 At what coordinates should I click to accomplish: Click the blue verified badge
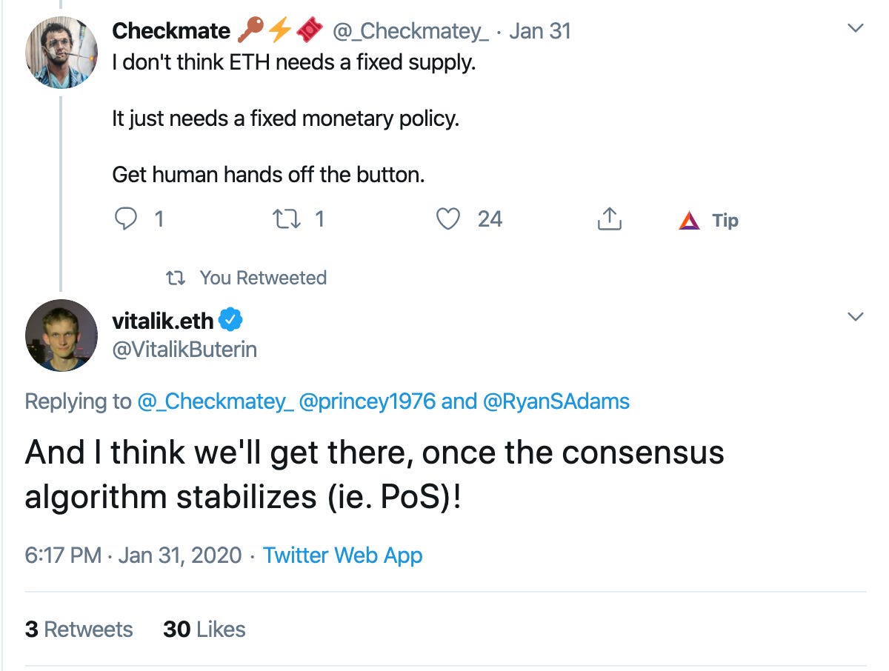[x=231, y=321]
